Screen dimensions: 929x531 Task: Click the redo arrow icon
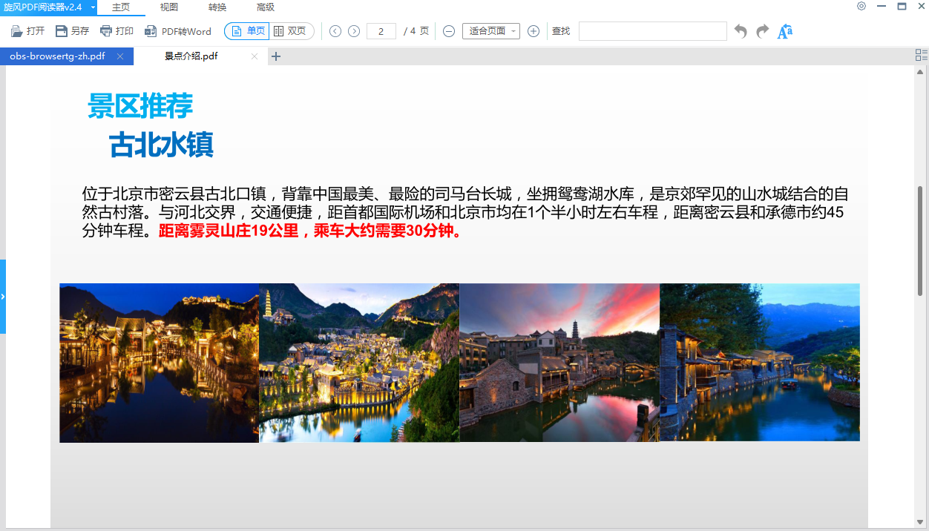761,30
